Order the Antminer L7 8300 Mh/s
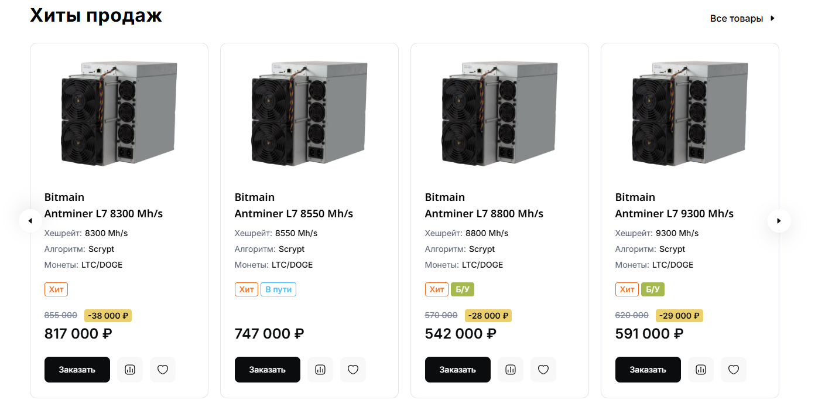The image size is (825, 403). (x=77, y=370)
